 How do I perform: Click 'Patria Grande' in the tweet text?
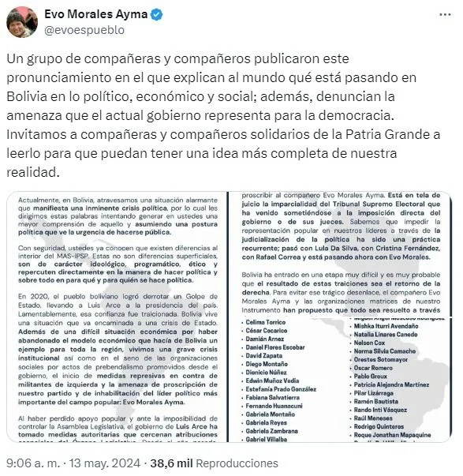coord(386,134)
